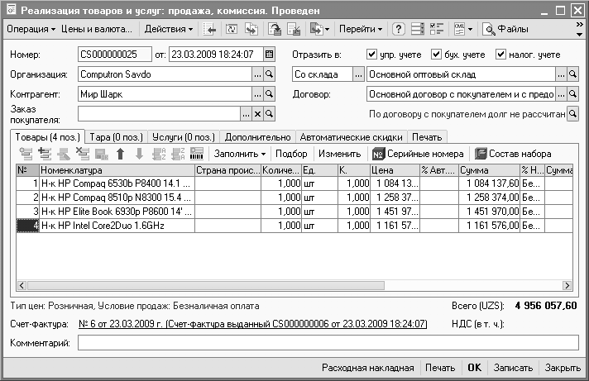This screenshot has width=589, height=381.
Task: Open the calendar picker beside date field
Action: click(x=269, y=55)
